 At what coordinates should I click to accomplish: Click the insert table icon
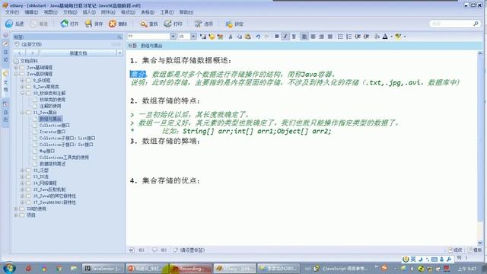tap(220, 37)
